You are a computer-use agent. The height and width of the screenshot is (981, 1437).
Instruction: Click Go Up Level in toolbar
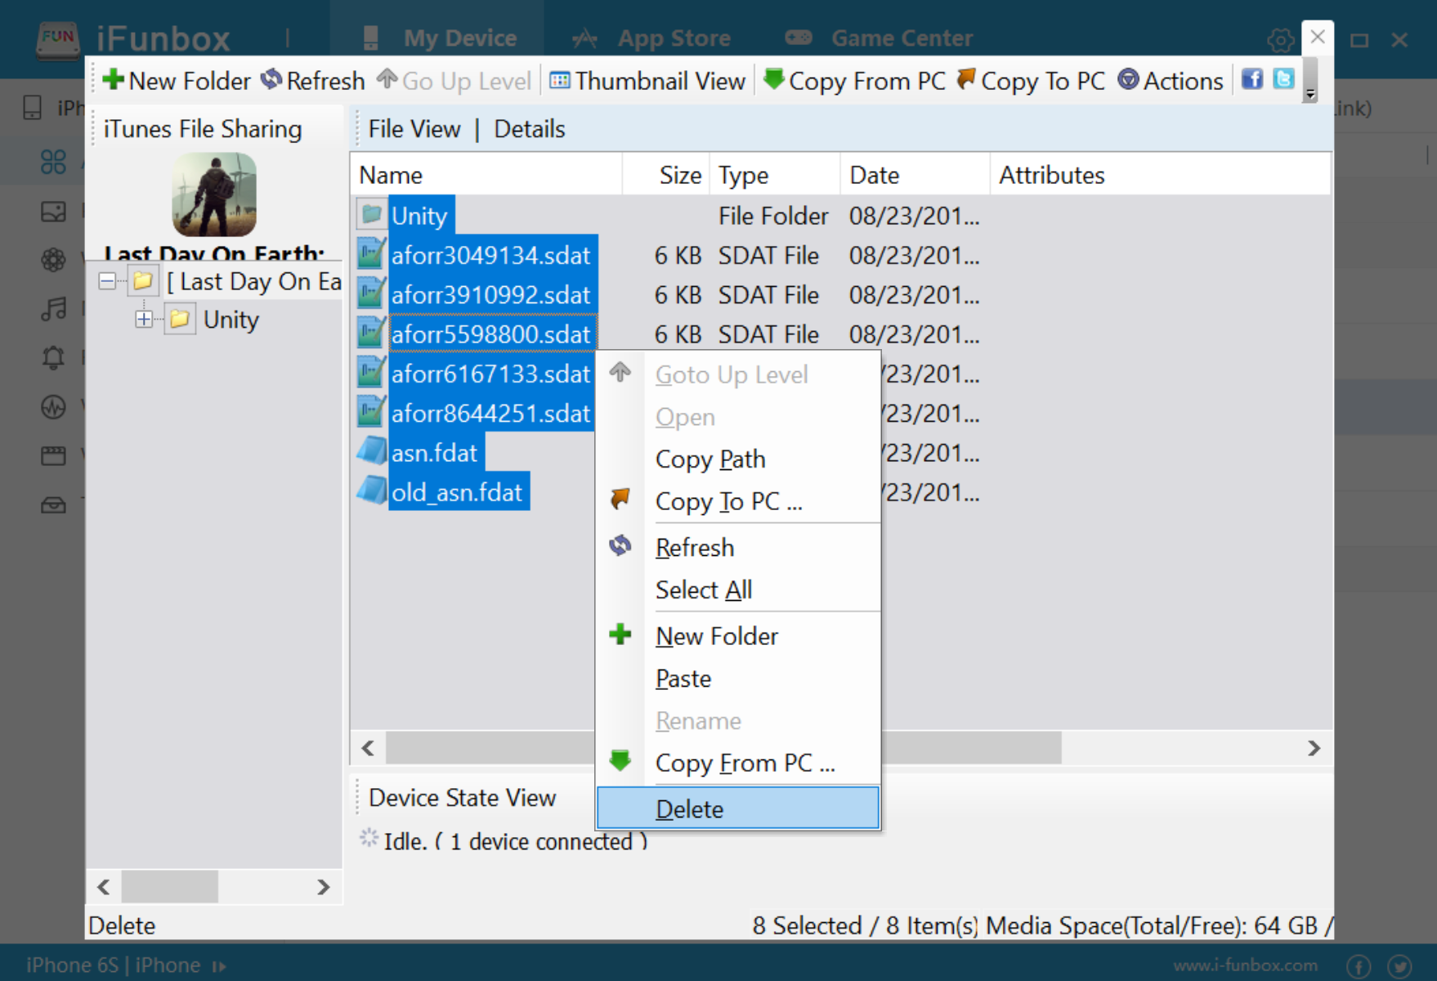pyautogui.click(x=454, y=80)
